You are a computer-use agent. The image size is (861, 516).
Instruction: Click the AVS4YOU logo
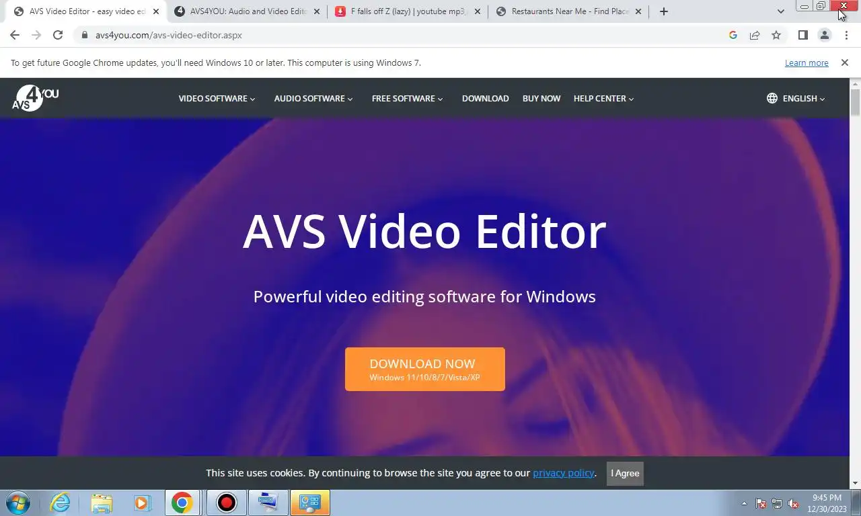(36, 98)
